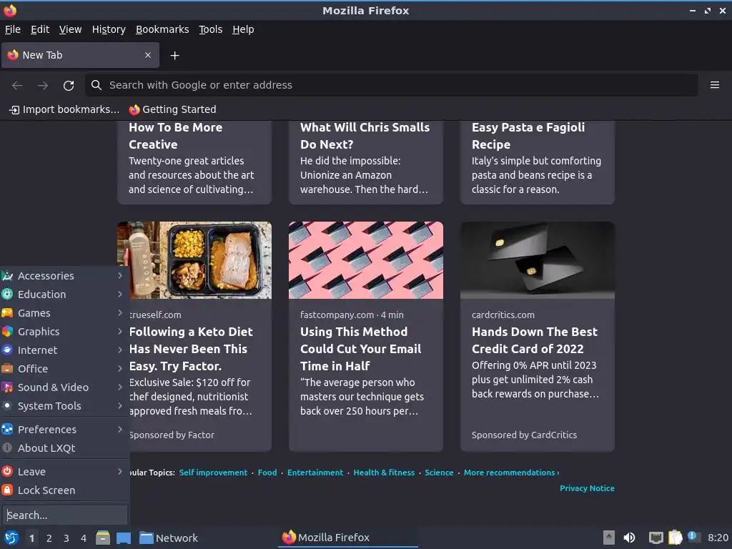Screen dimensions: 732x549
Task: Switch to desktop 4 in pager
Action: pyautogui.click(x=84, y=538)
